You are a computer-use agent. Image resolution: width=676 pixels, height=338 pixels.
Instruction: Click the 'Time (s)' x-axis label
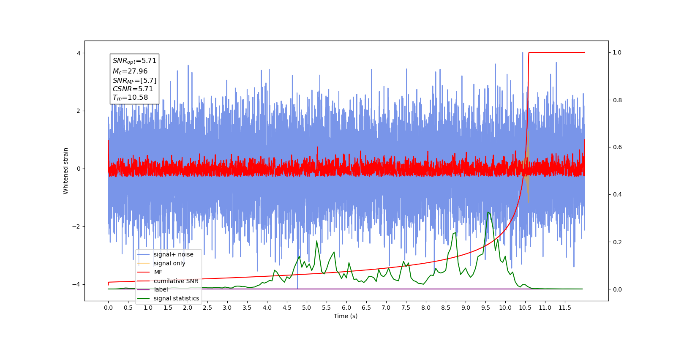(x=346, y=316)
